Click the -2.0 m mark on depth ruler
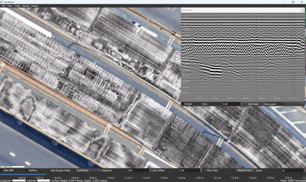This screenshot has width=306, height=182. point(199,178)
